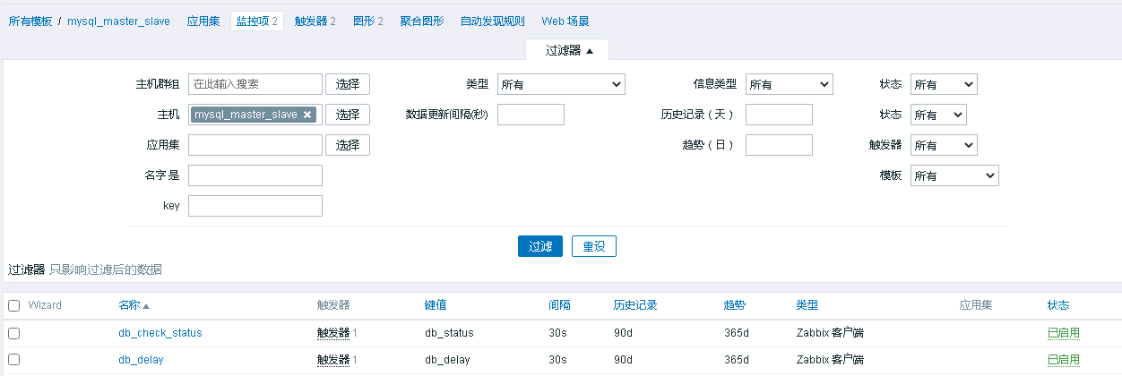Screen dimensions: 1122x376
Task: Click the 重设 reset button
Action: click(594, 246)
